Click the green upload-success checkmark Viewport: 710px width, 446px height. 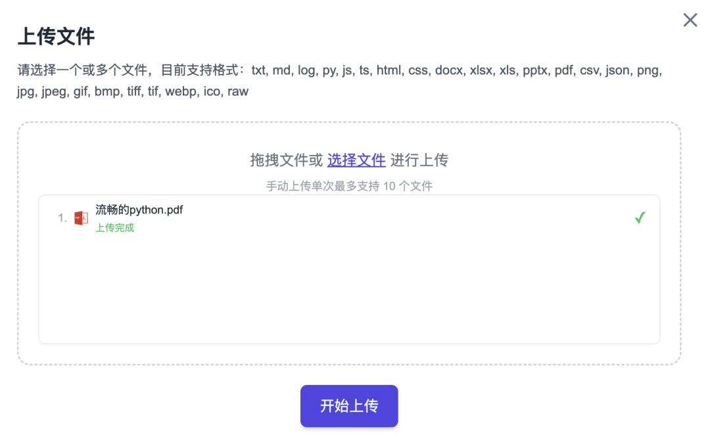(640, 218)
